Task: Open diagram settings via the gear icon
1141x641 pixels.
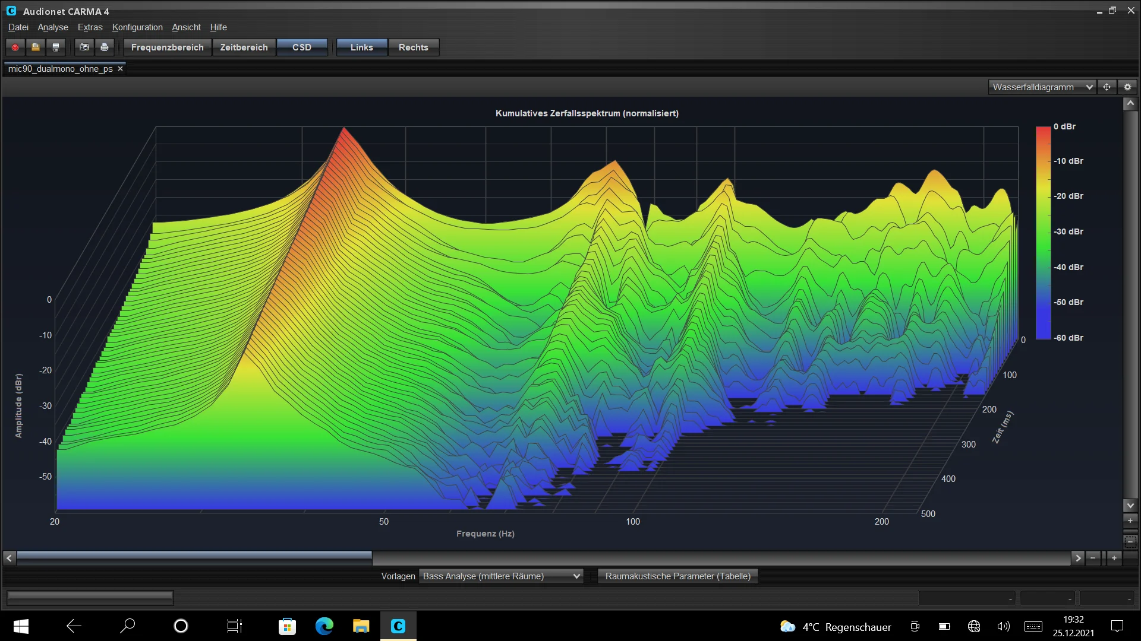Action: coord(1127,87)
